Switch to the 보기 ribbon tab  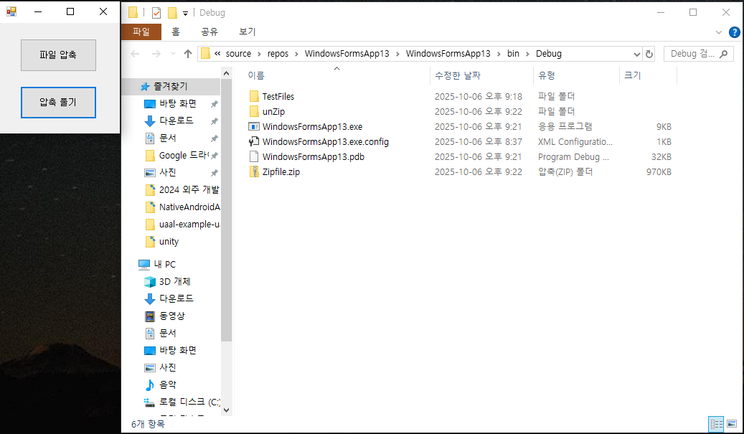click(x=248, y=32)
